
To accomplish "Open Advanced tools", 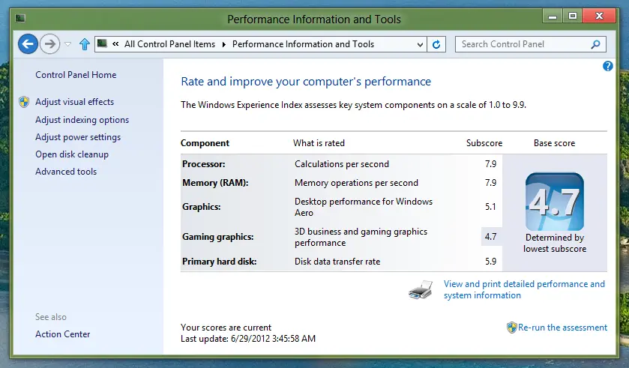I will (66, 172).
